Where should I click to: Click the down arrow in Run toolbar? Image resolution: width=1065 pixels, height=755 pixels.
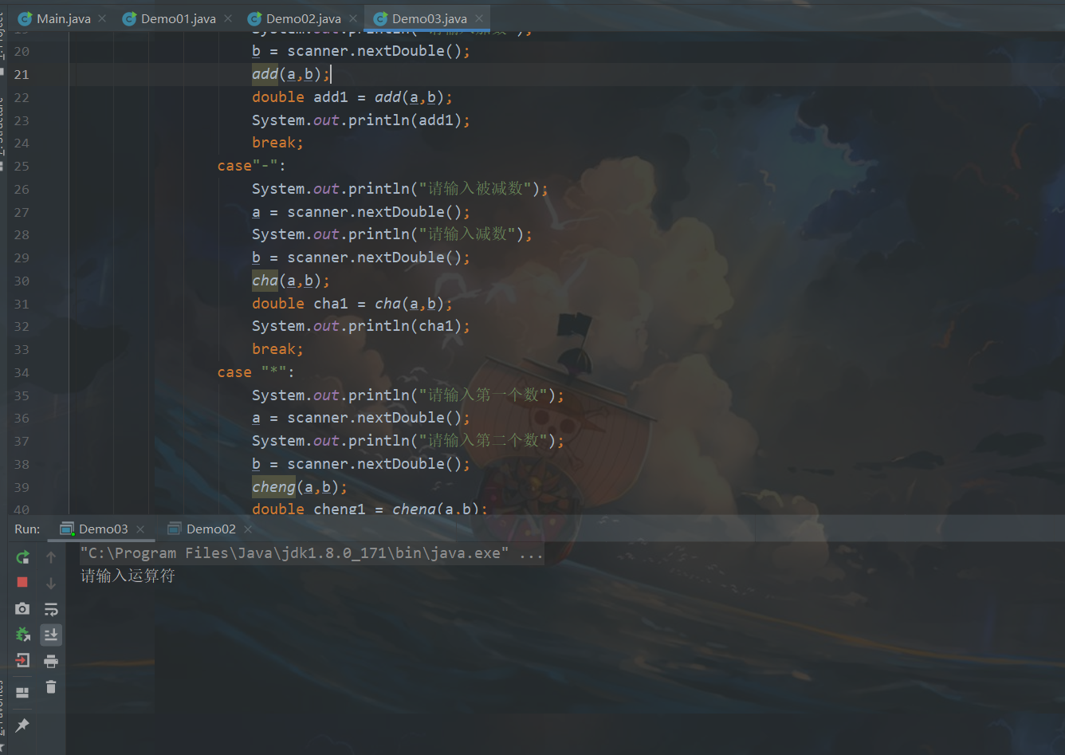point(51,583)
